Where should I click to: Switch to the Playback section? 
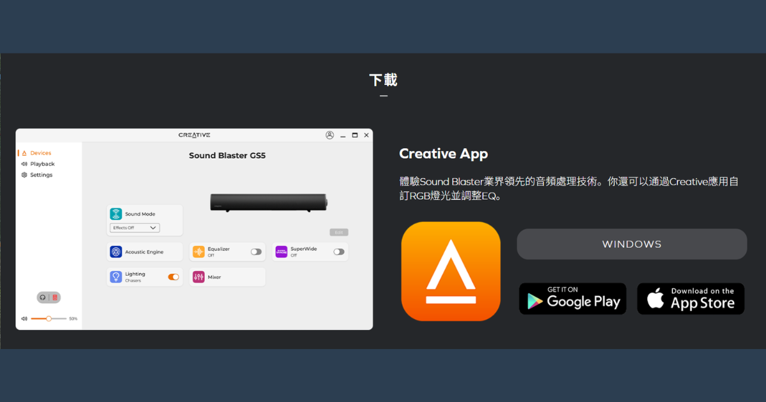[42, 164]
